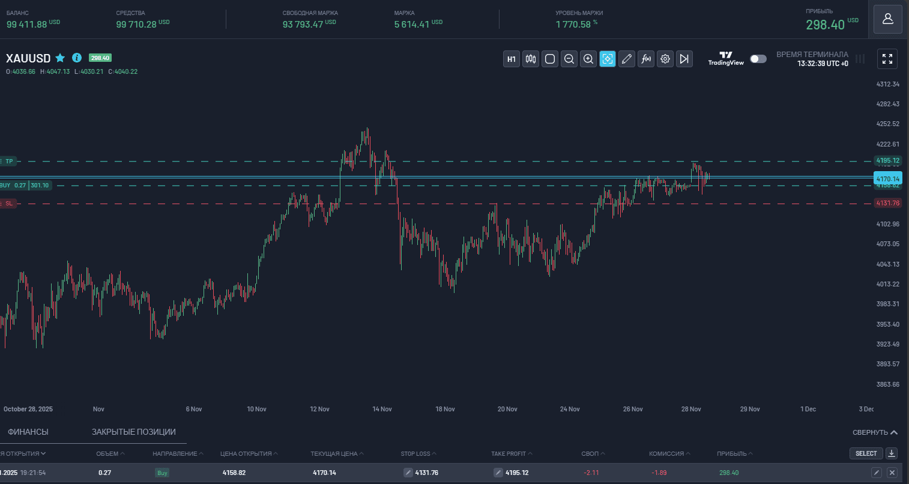
Task: Open the H1 timeframe selector
Action: (x=512, y=59)
